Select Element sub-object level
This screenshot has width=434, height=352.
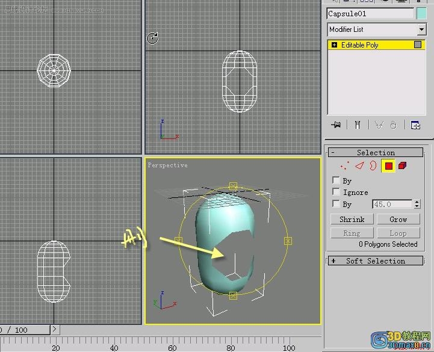pos(402,165)
